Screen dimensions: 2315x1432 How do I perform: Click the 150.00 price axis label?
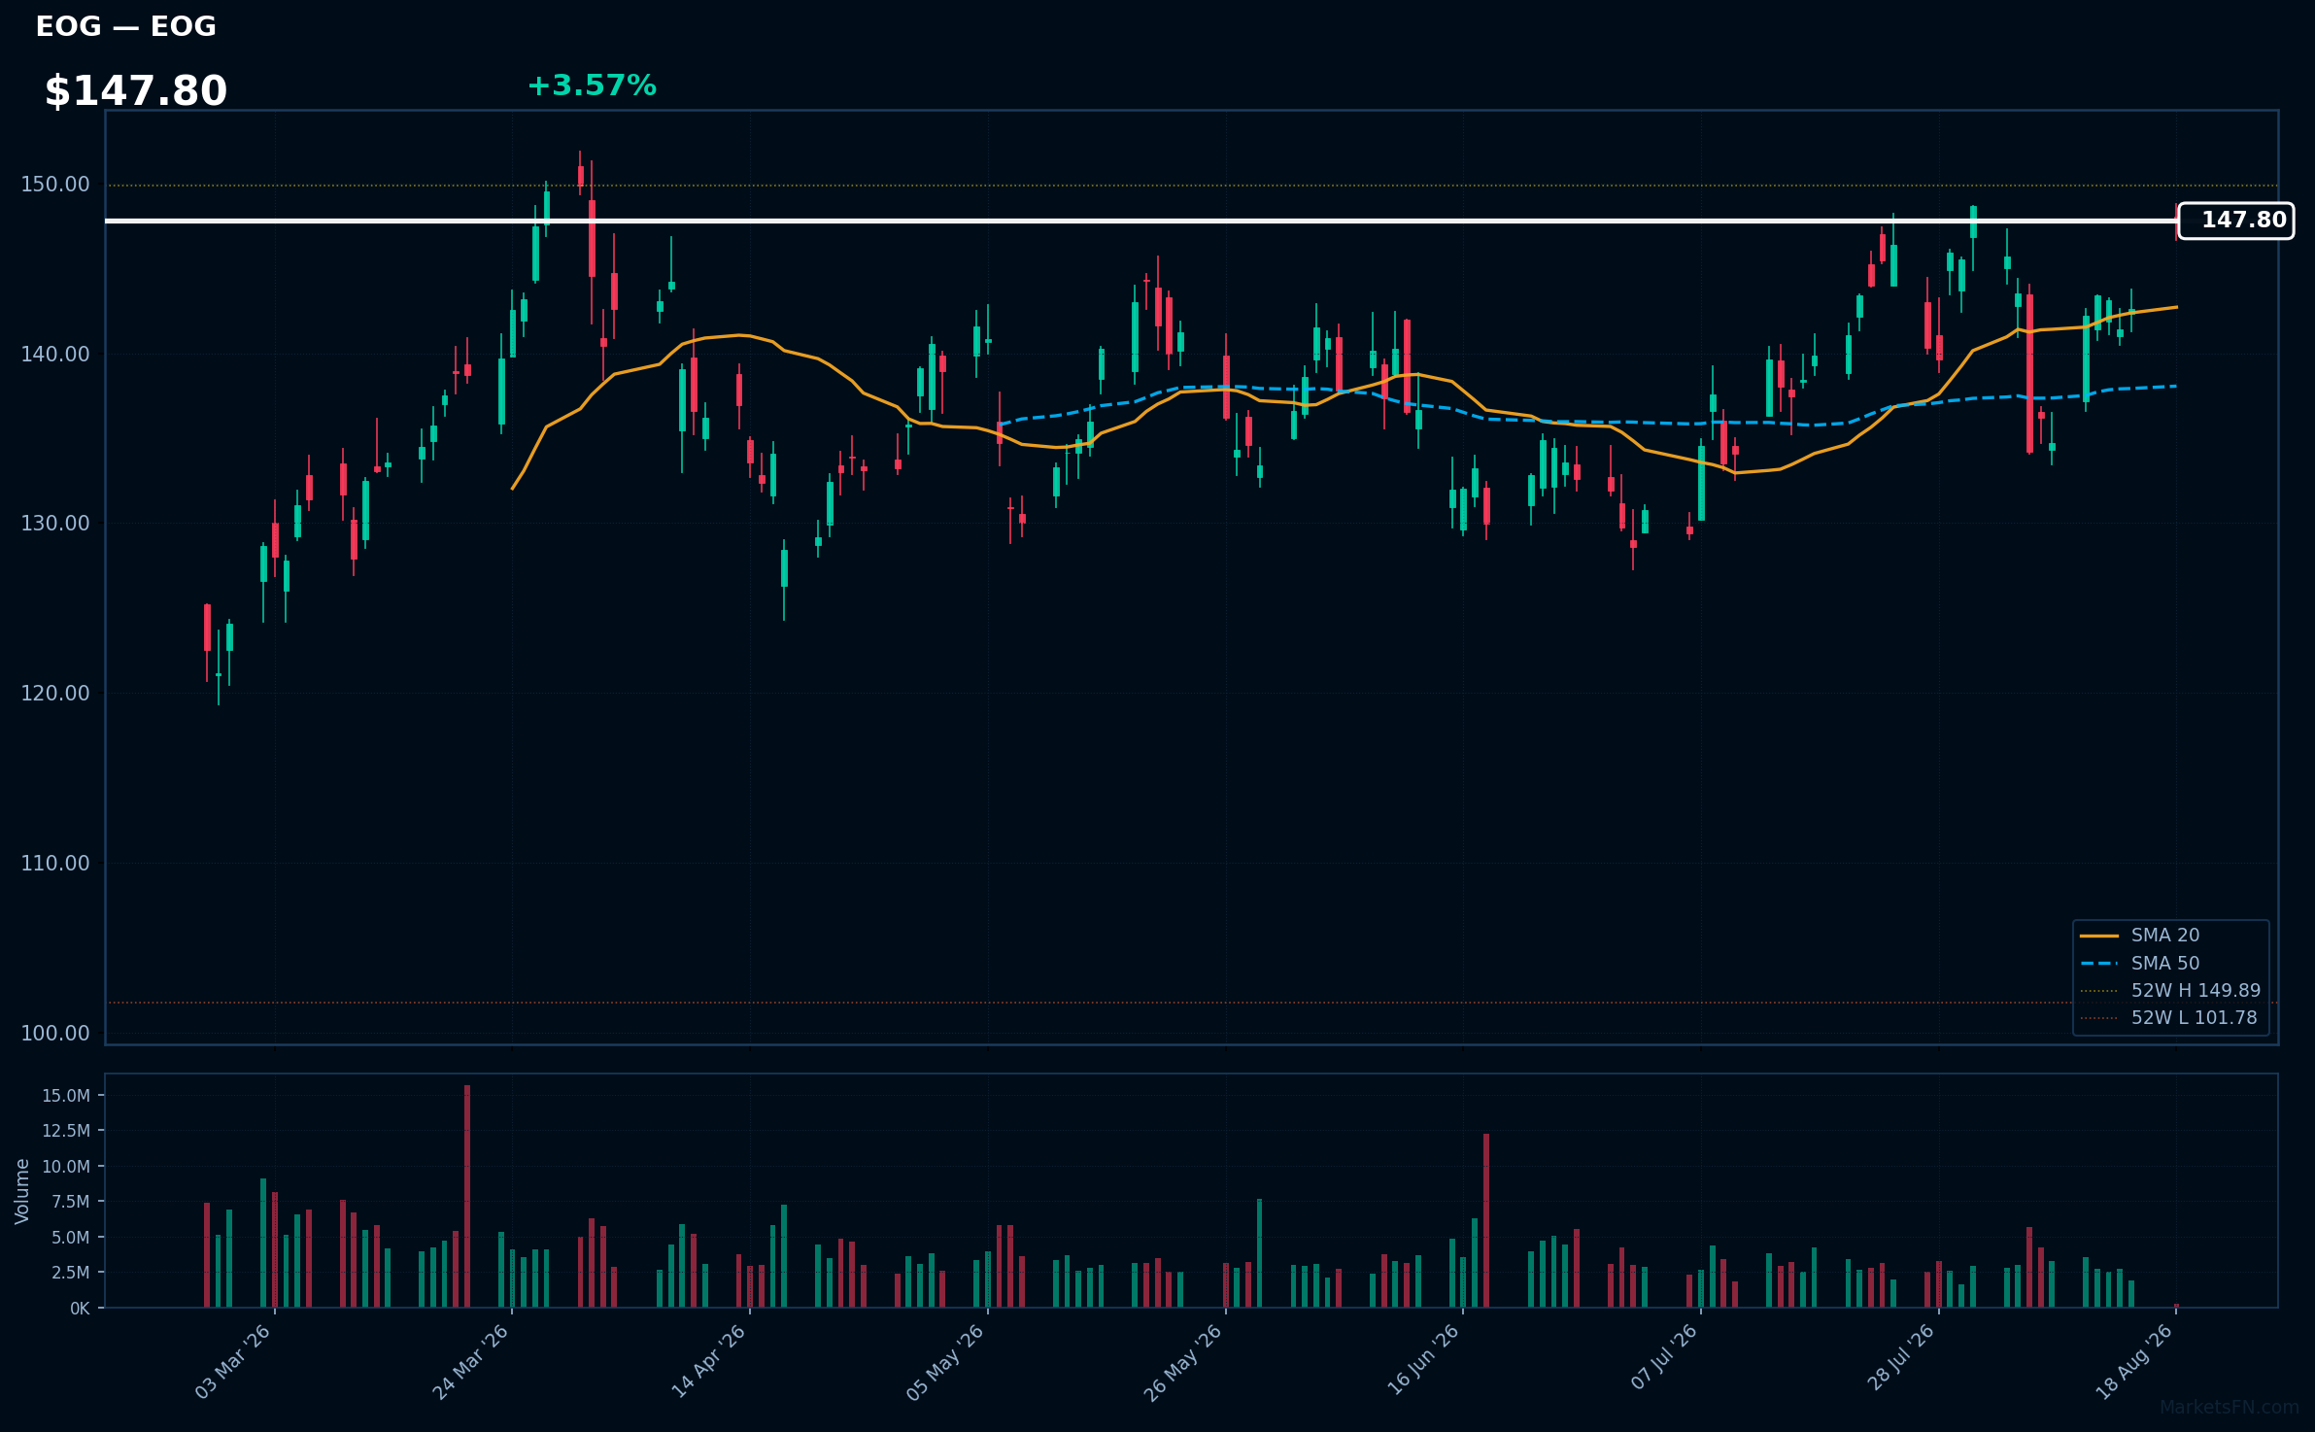pos(54,185)
